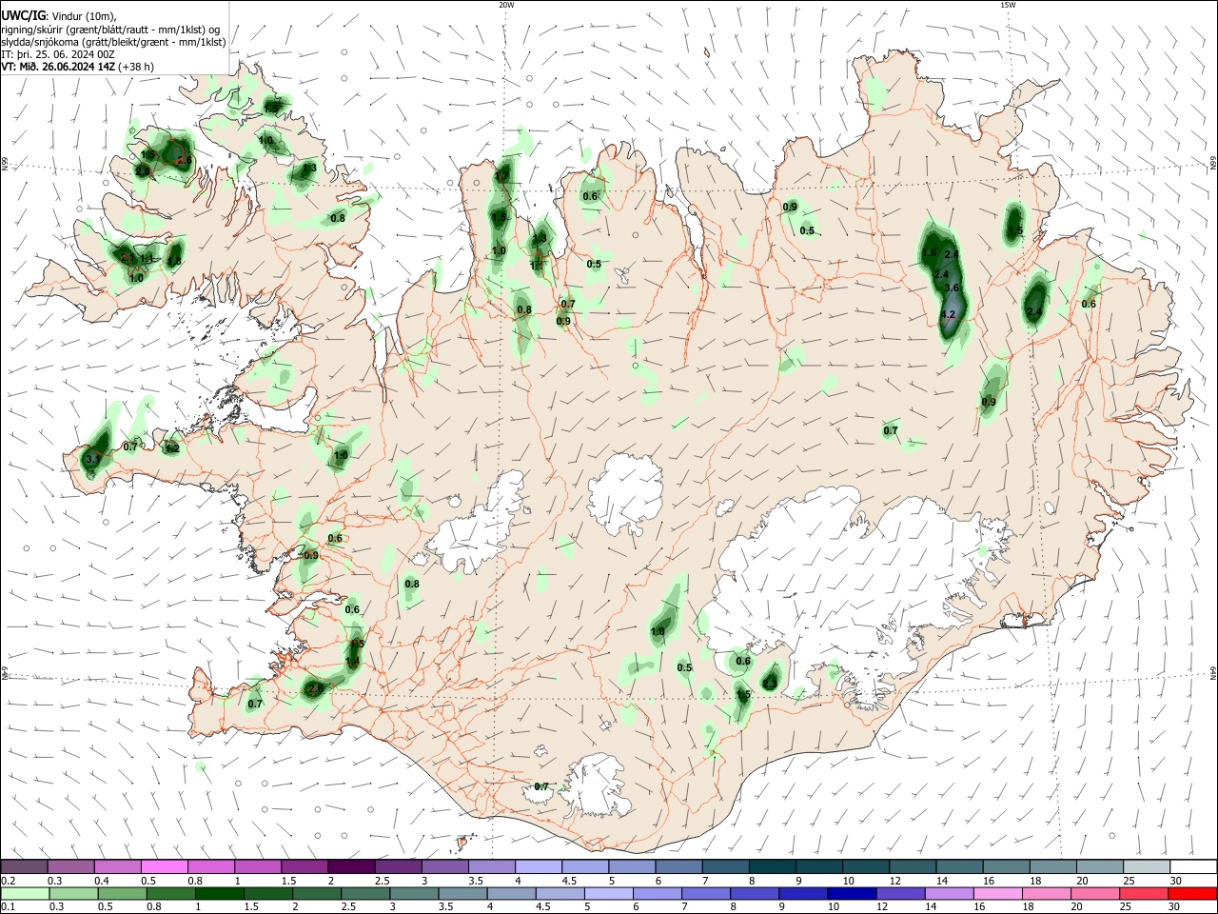The image size is (1218, 914).
Task: Click the 0.1 label in the lower legend
Action: (x=7, y=907)
